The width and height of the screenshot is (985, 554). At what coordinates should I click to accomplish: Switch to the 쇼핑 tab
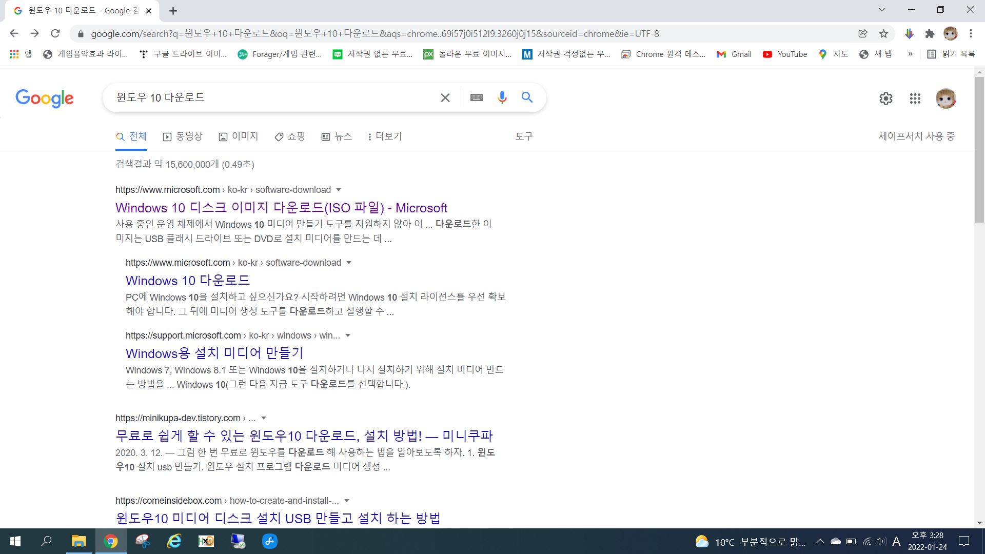(x=290, y=136)
